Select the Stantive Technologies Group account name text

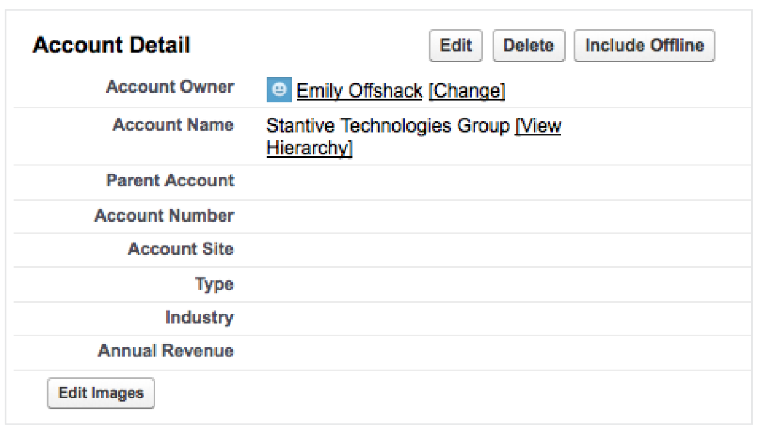(x=387, y=127)
